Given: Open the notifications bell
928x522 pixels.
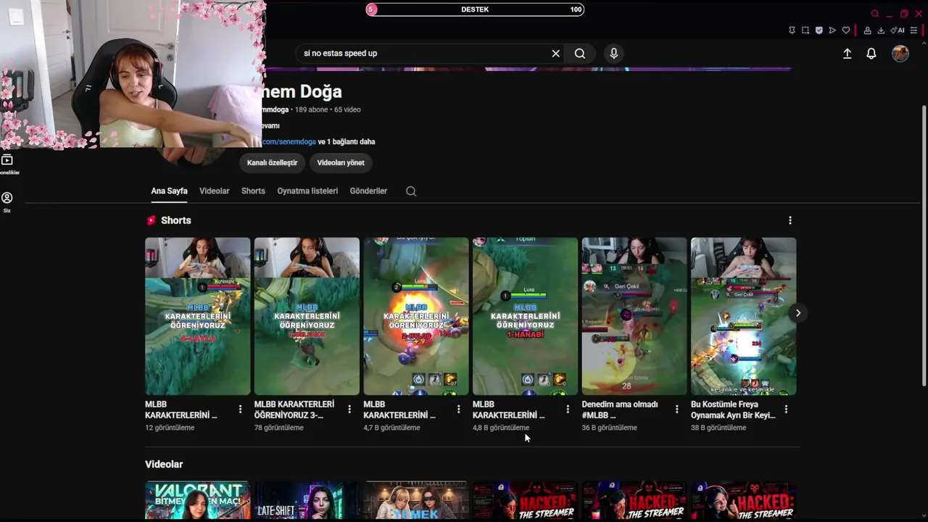Looking at the screenshot, I should click(x=871, y=54).
